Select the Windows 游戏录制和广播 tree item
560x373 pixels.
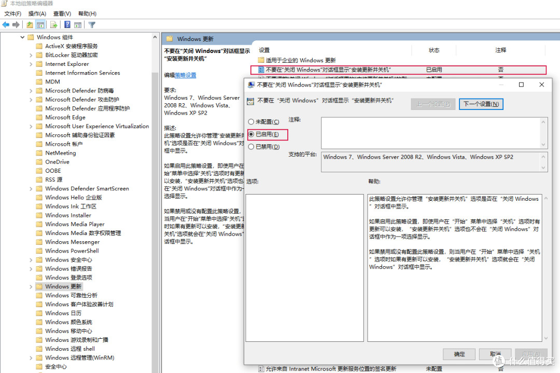pyautogui.click(x=76, y=340)
